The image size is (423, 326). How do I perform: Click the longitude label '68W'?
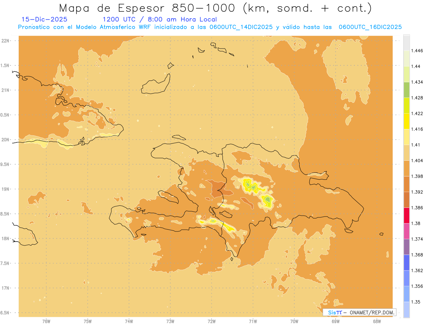(377, 321)
